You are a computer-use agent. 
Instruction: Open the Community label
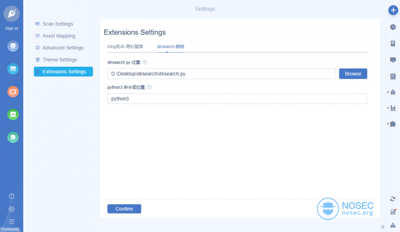click(x=10, y=229)
